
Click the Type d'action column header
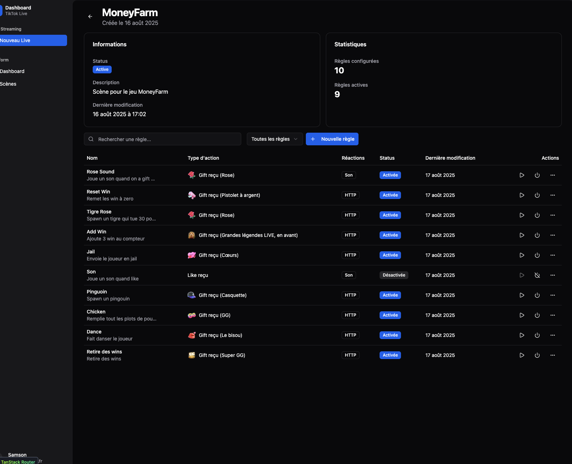pos(203,158)
